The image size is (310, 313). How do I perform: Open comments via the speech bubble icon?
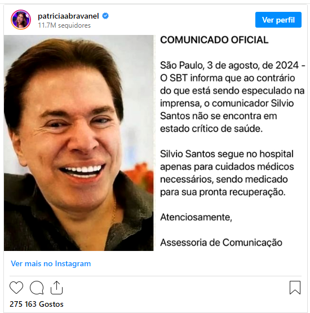pyautogui.click(x=37, y=288)
